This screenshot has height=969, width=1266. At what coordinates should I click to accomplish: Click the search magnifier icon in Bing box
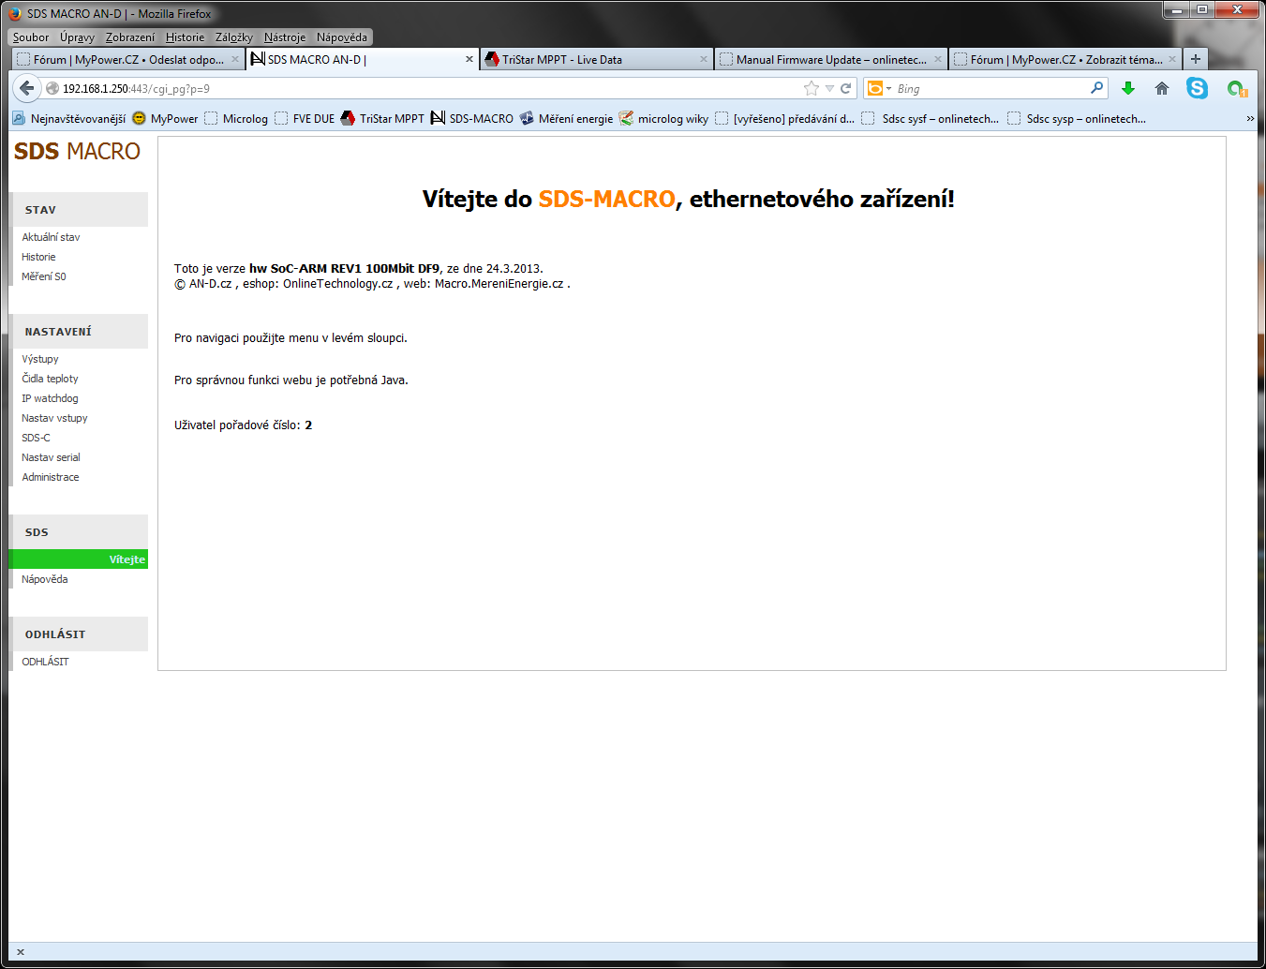click(x=1097, y=88)
